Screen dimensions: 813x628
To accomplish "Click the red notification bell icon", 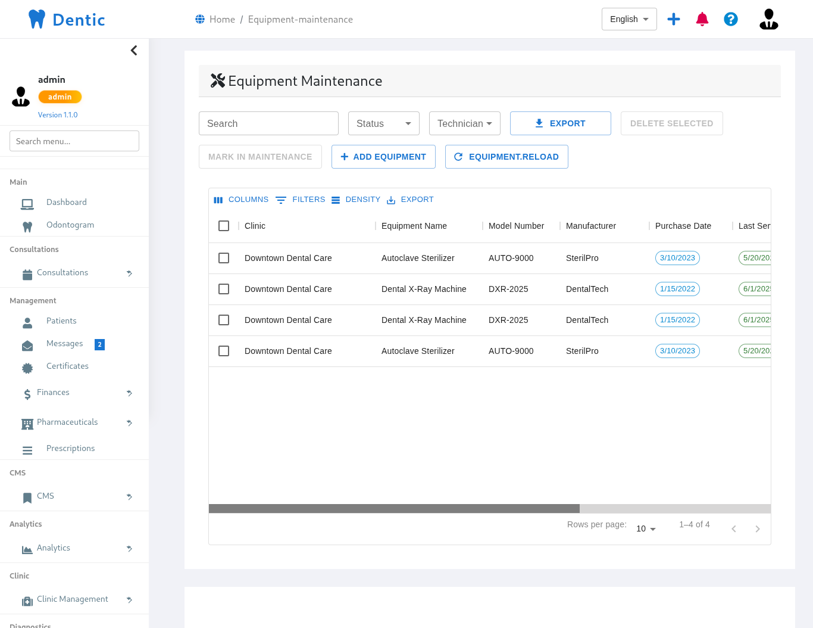I will point(702,19).
